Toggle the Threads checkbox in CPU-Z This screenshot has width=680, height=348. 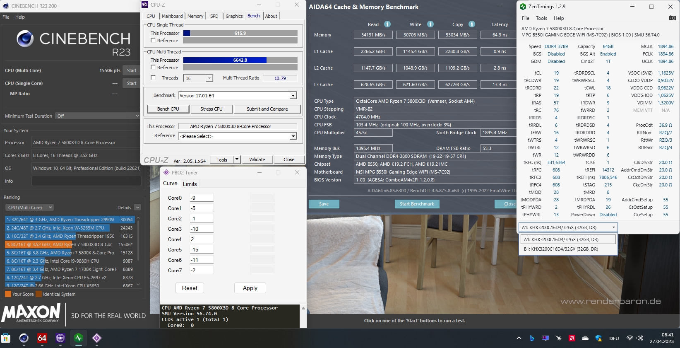[153, 78]
